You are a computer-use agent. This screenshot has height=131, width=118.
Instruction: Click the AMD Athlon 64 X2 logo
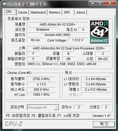click(x=99, y=32)
